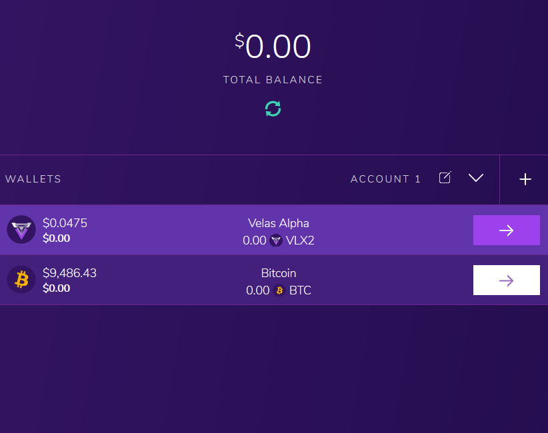Expand the account switcher chevron
Screen dimensions: 548x433
[475, 178]
